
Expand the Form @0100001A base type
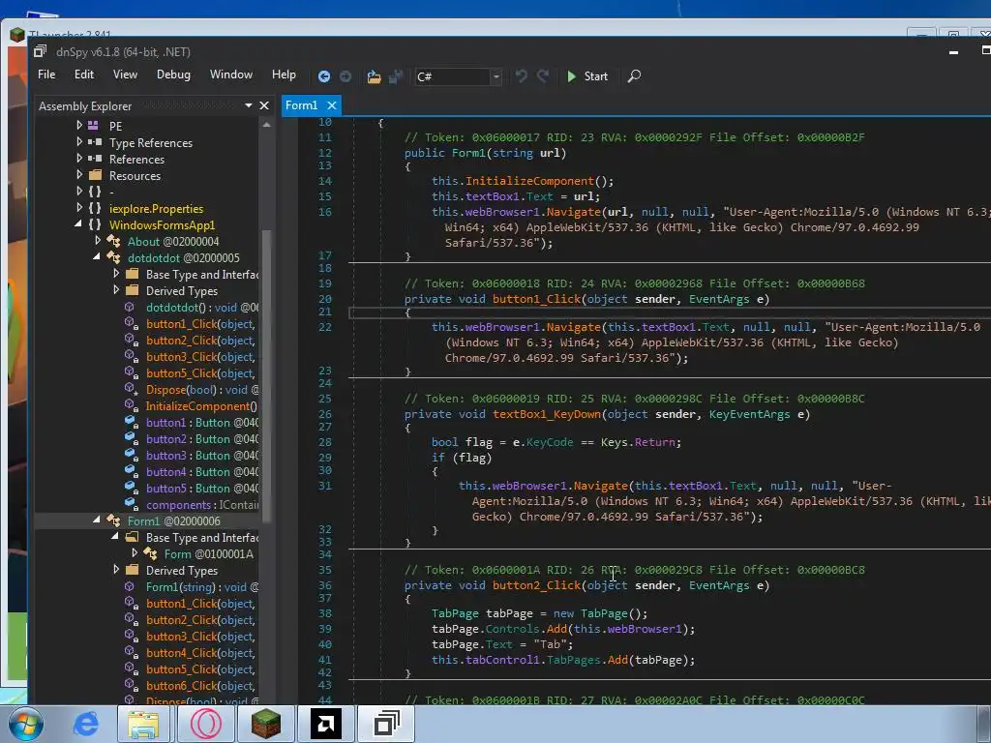click(x=134, y=552)
